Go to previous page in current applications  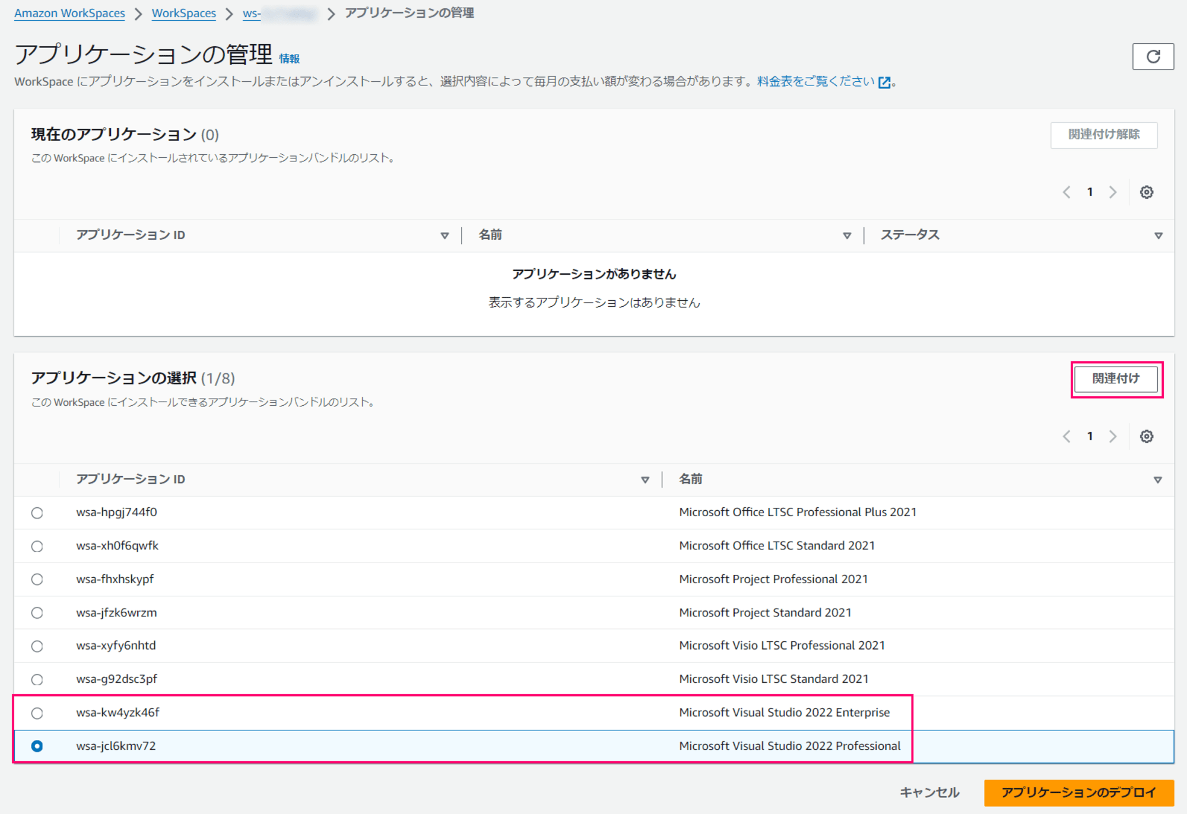1067,192
